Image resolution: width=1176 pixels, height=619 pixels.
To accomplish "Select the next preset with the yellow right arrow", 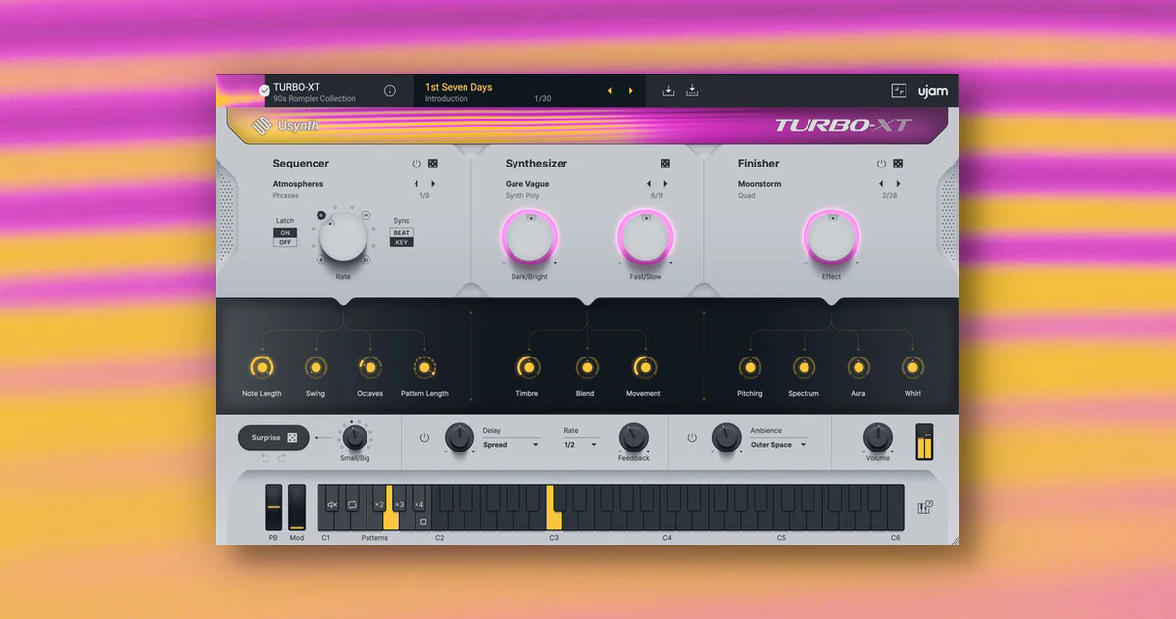I will click(x=630, y=91).
